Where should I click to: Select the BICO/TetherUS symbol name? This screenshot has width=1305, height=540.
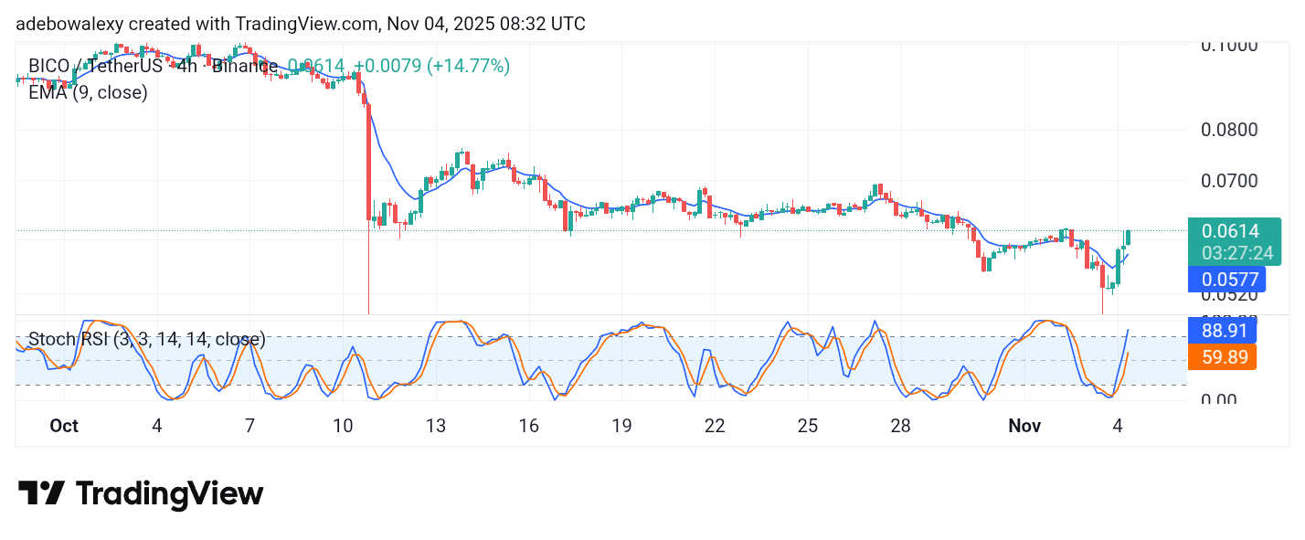(x=95, y=66)
